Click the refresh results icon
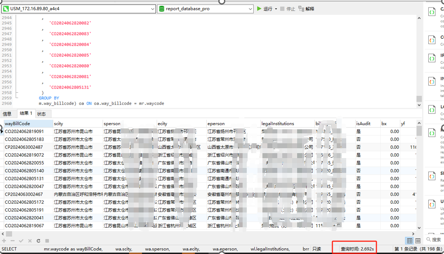The width and height of the screenshot is (444, 254). coord(38,241)
